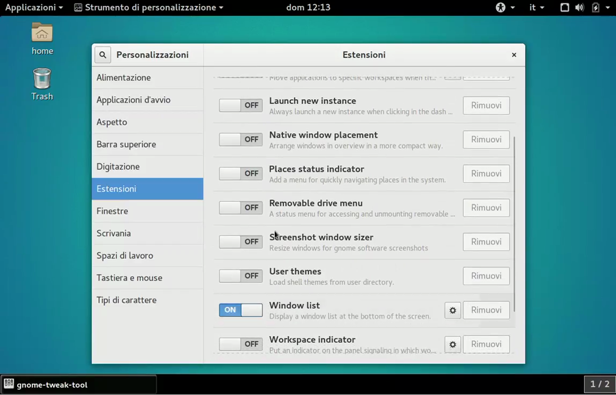Enable the User themes extension
The height and width of the screenshot is (395, 616).
click(241, 276)
